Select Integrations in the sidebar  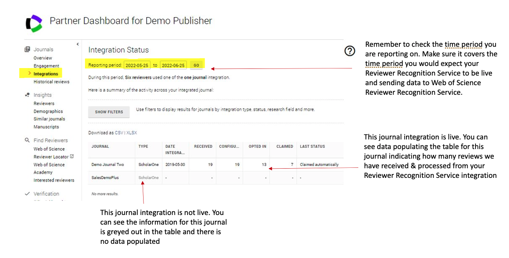click(46, 74)
